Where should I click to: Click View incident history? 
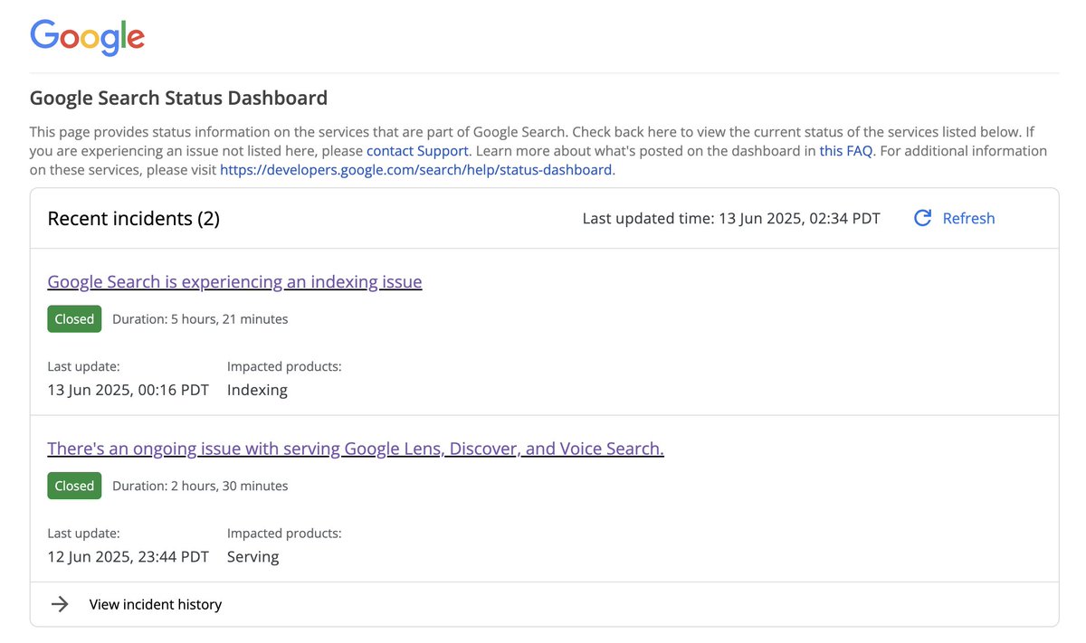pos(156,604)
